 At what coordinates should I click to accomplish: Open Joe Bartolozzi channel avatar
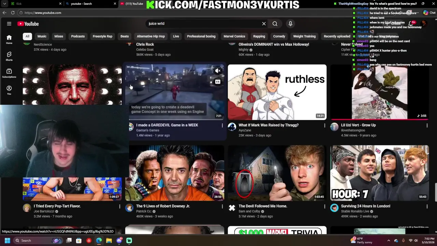(27, 208)
